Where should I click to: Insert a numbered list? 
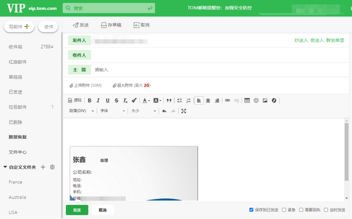188,100
